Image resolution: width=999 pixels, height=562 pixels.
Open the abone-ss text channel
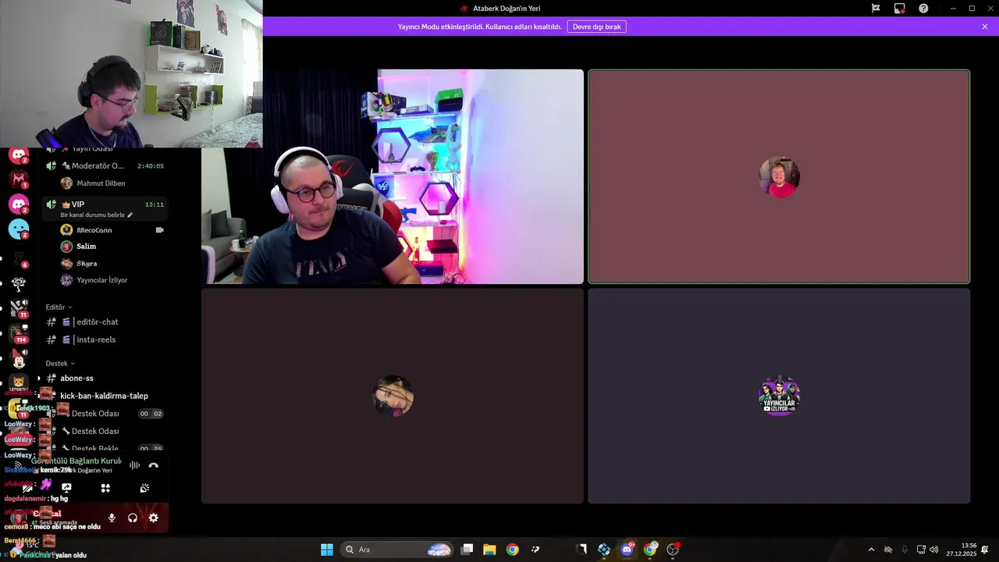[76, 379]
